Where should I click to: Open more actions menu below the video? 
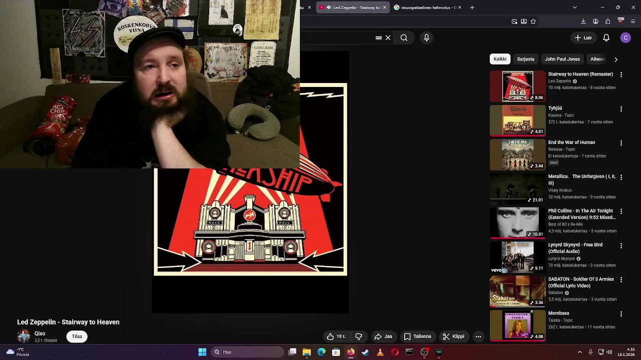(478, 336)
